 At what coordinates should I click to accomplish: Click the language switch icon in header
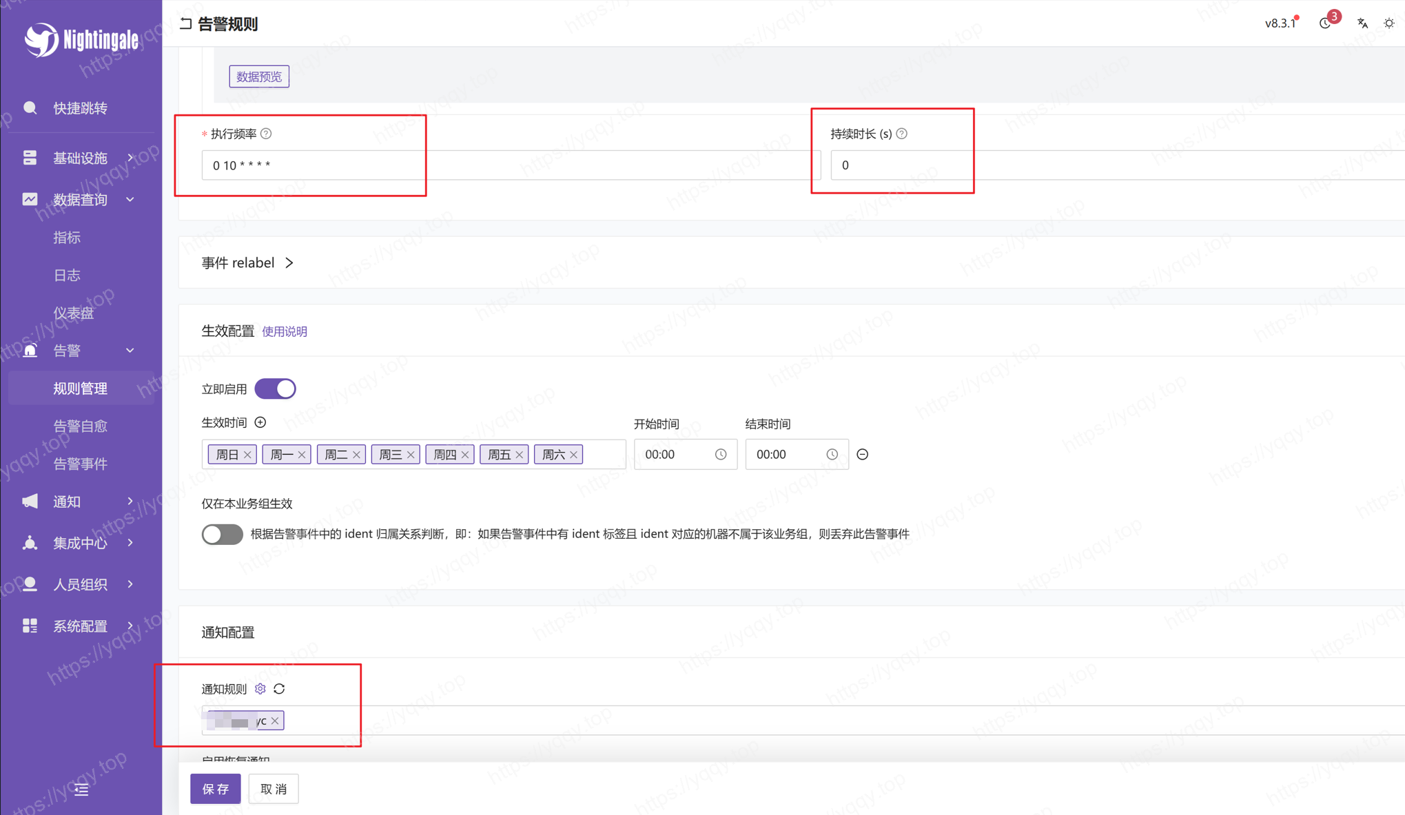click(1362, 23)
